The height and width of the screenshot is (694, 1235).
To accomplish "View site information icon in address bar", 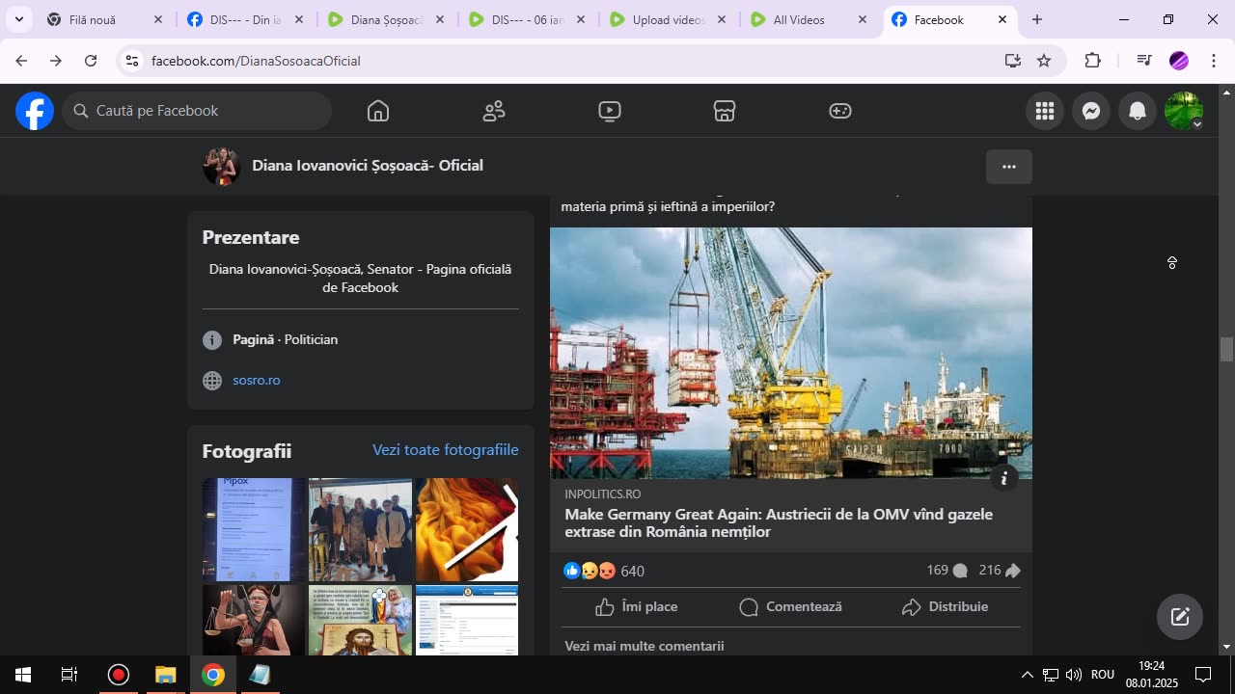I will tap(132, 61).
